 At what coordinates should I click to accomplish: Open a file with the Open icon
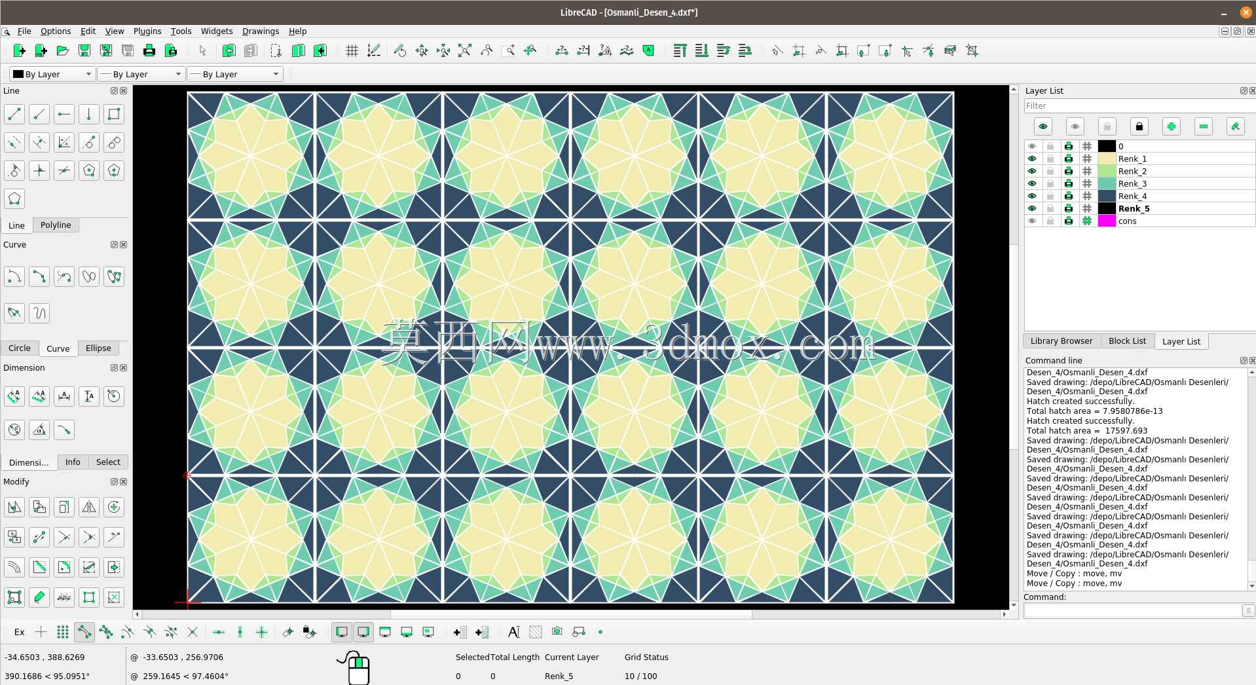tap(62, 50)
